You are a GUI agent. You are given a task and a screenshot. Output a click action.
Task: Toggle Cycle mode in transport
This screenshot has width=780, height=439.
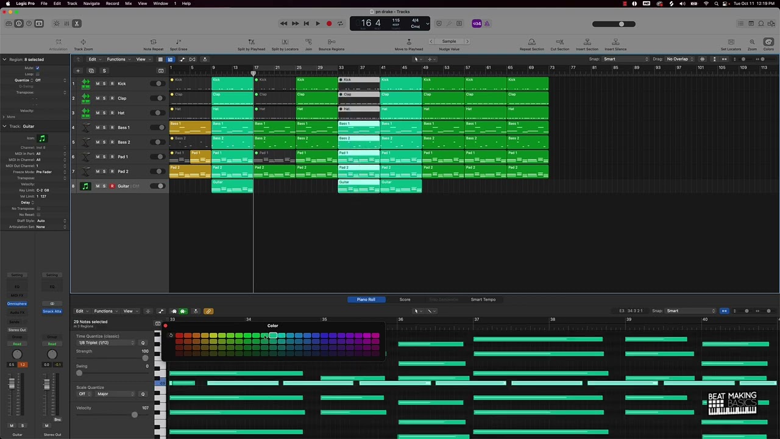(x=340, y=24)
